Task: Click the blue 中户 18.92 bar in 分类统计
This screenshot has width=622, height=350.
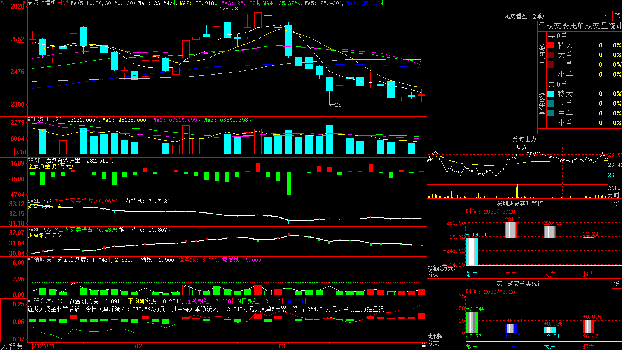Action: coord(510,328)
